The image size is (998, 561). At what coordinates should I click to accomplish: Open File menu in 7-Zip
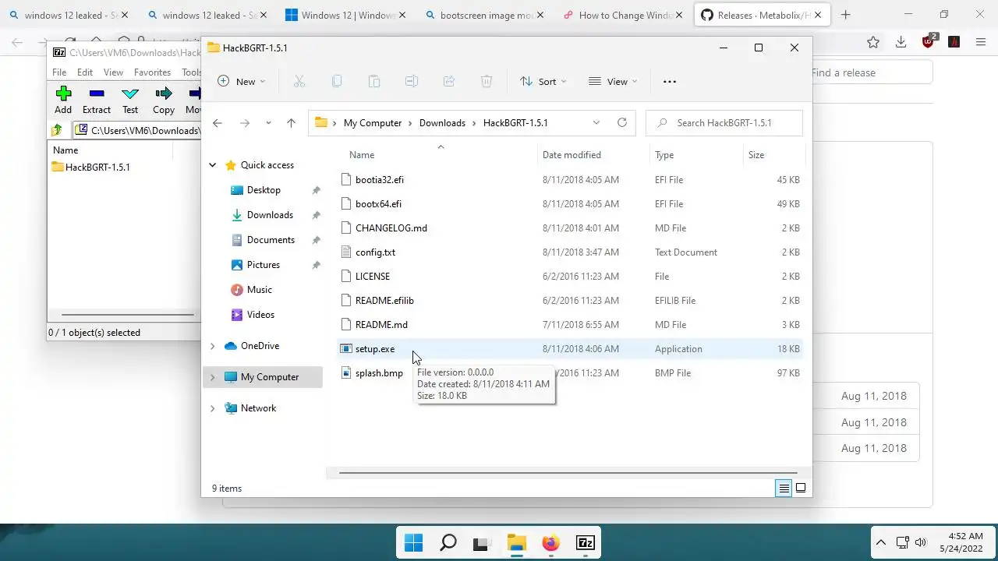[x=59, y=72]
